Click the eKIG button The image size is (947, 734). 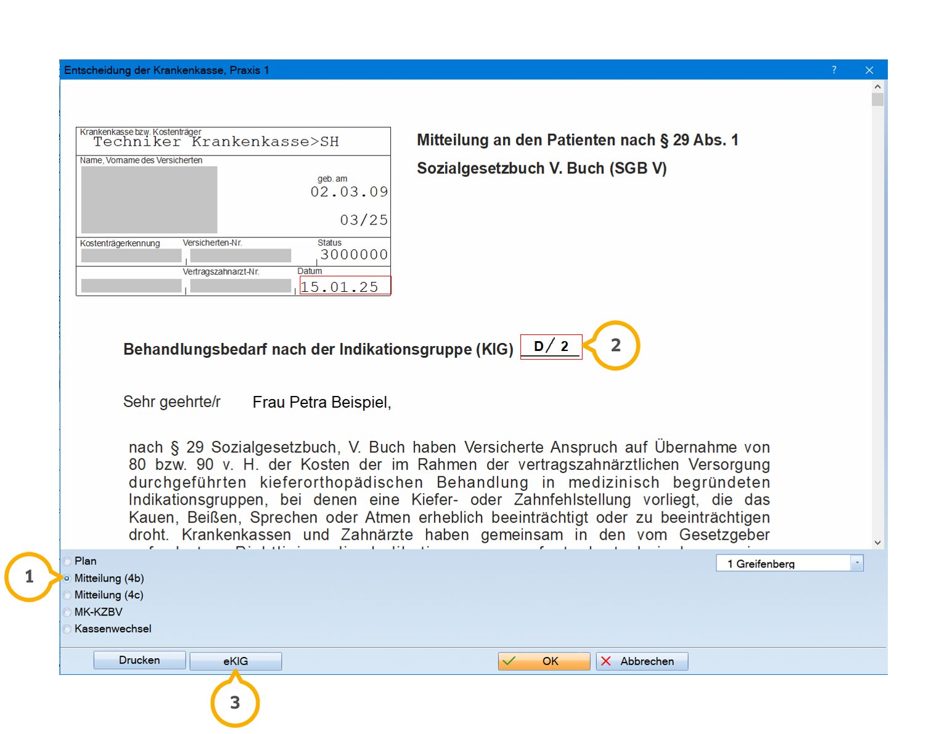tap(236, 661)
